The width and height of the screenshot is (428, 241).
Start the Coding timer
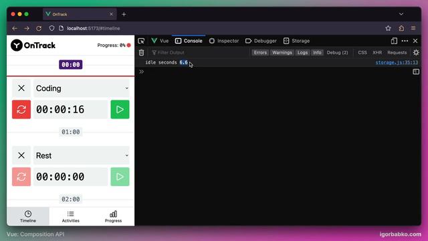pos(120,109)
